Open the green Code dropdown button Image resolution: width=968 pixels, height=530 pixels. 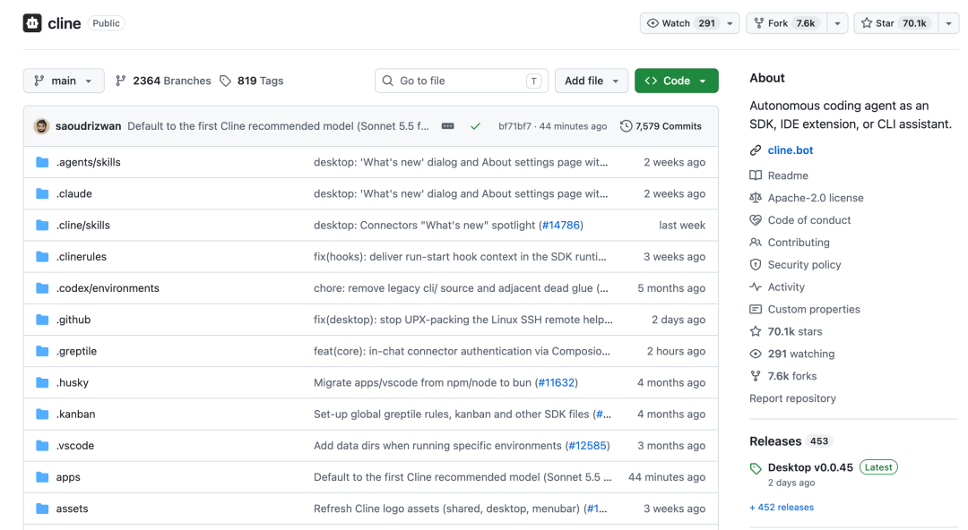pyautogui.click(x=677, y=81)
